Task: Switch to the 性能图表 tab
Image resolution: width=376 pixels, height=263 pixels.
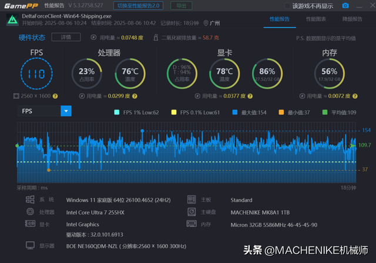Action: point(316,19)
